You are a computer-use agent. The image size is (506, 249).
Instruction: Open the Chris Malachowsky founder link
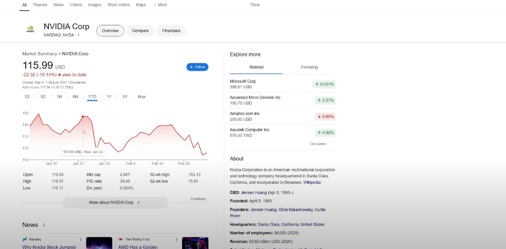point(295,210)
